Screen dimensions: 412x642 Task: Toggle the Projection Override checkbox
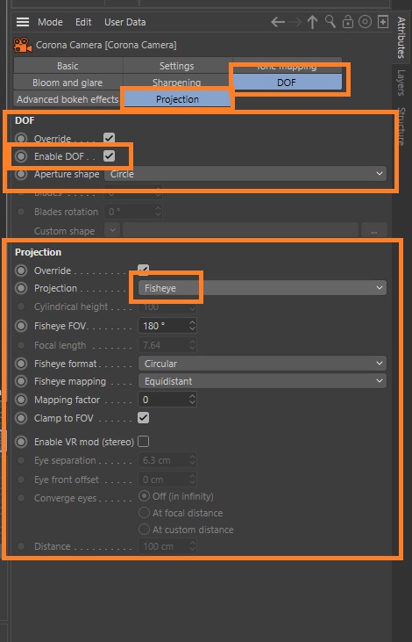pyautogui.click(x=144, y=271)
